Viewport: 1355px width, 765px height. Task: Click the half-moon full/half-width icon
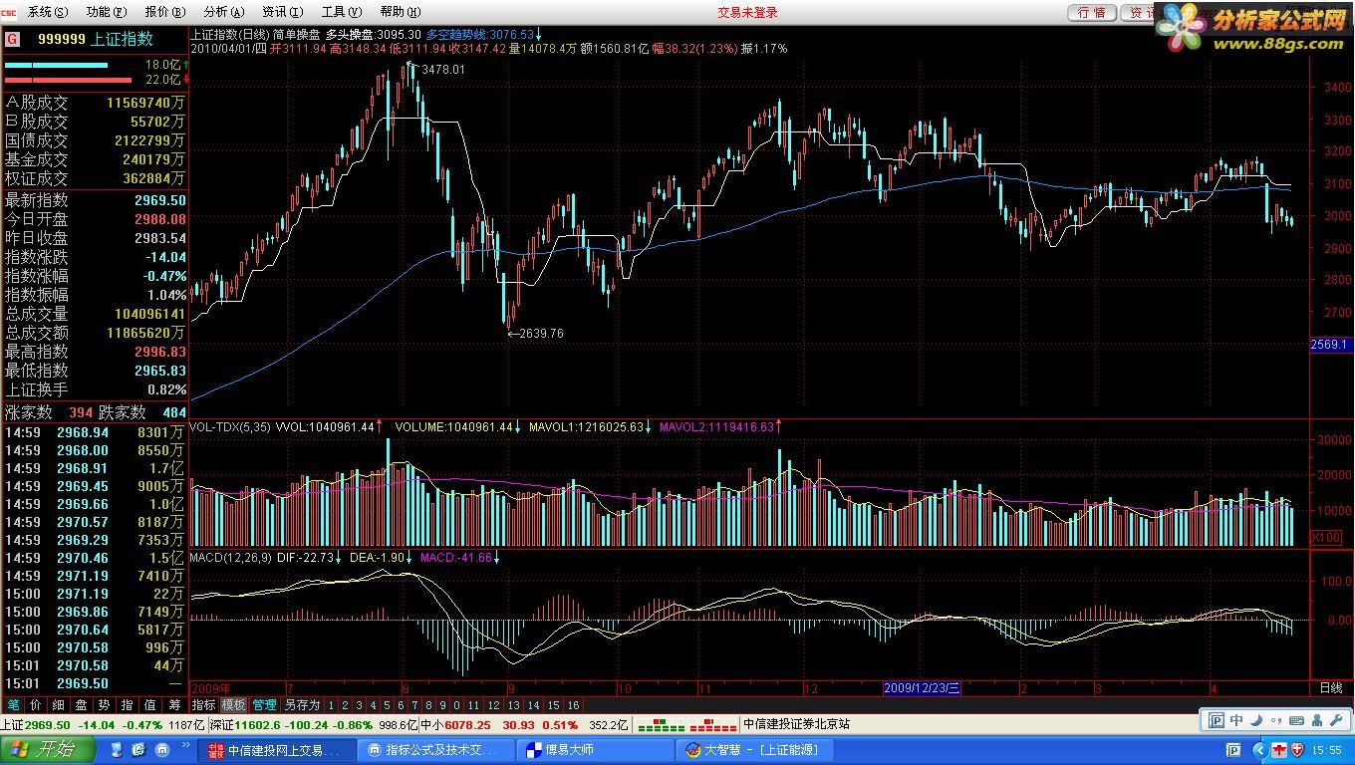(1254, 720)
